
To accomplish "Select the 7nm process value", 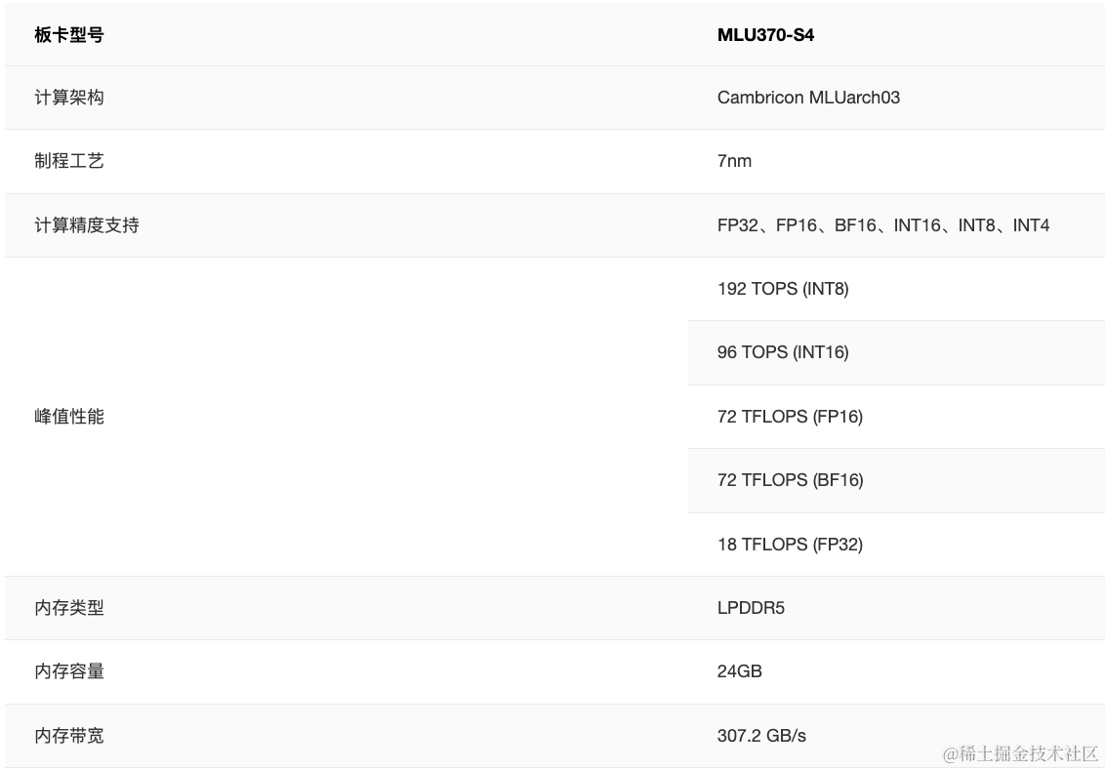I will 734,161.
